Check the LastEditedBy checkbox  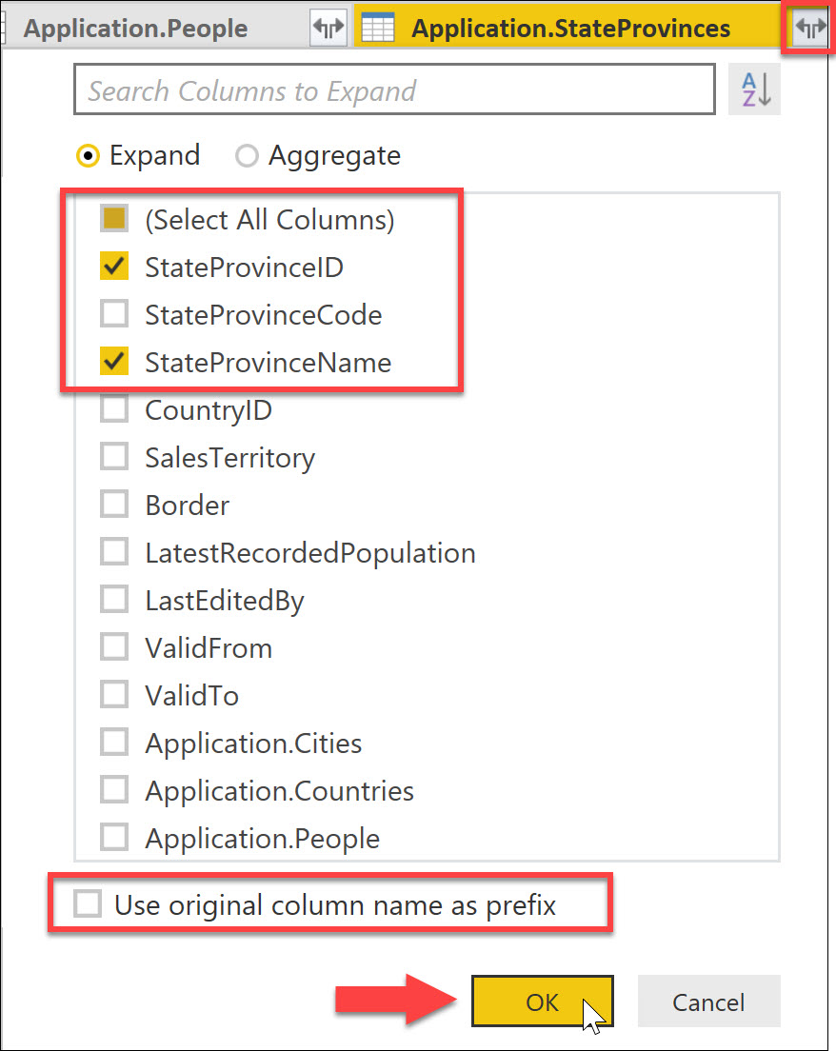point(114,599)
